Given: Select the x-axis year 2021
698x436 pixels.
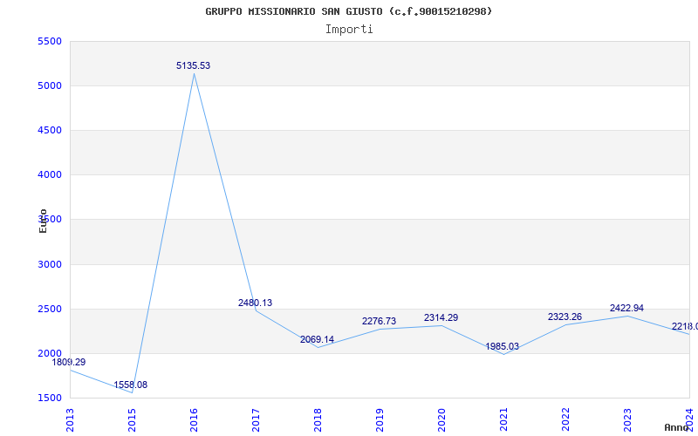Looking at the screenshot, I should click(503, 419).
